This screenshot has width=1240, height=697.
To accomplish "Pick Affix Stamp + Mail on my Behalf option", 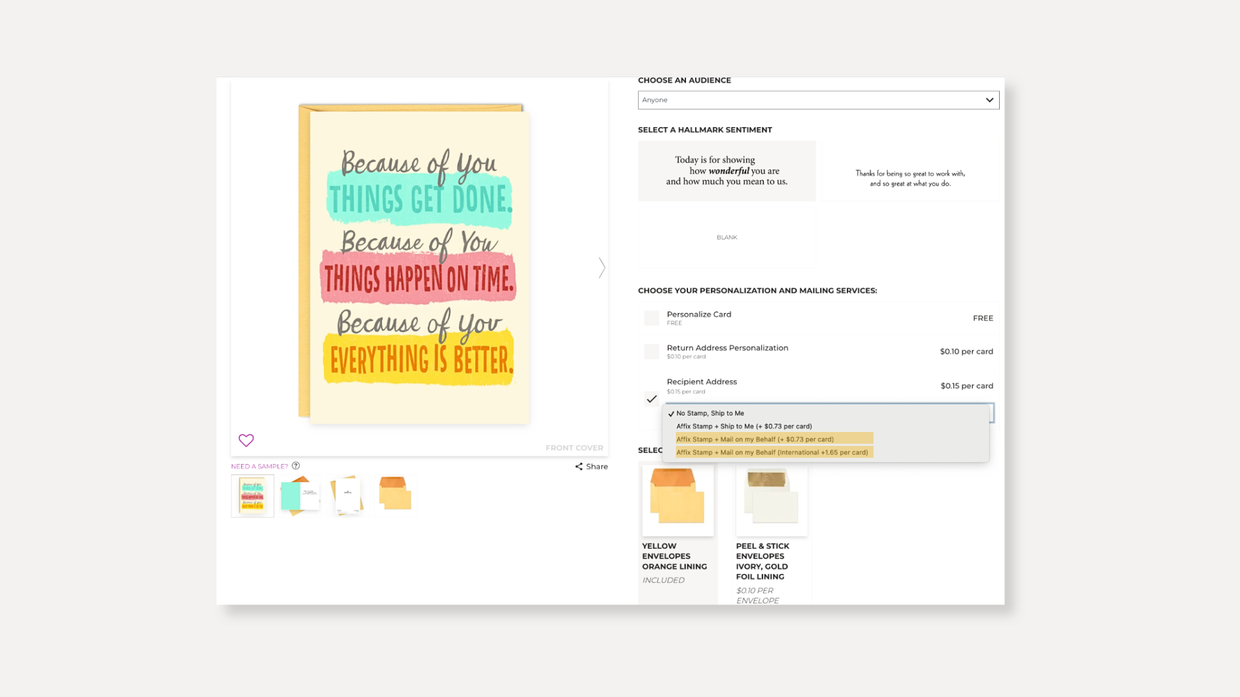I will coord(755,439).
